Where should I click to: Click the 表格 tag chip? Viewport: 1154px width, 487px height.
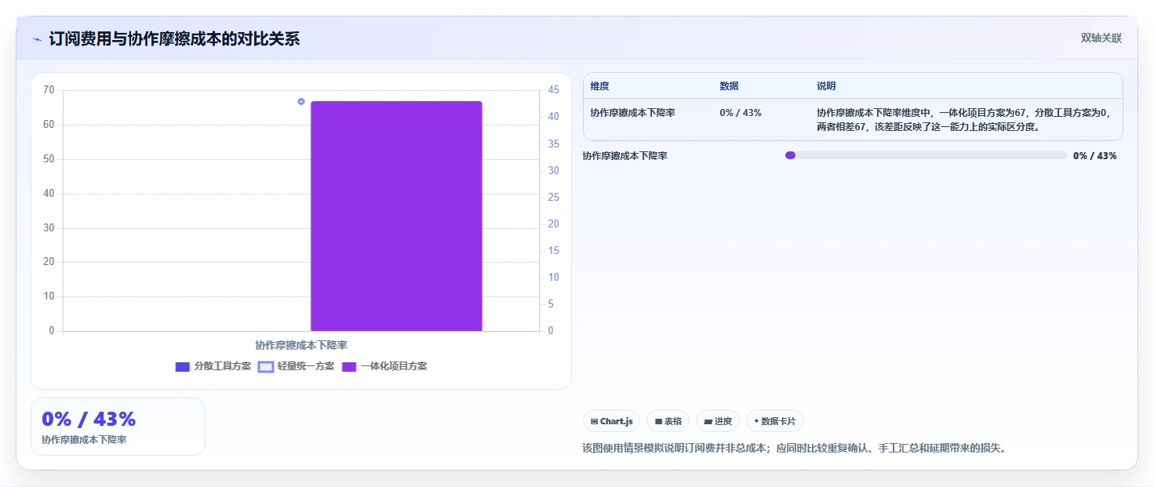[x=668, y=421]
